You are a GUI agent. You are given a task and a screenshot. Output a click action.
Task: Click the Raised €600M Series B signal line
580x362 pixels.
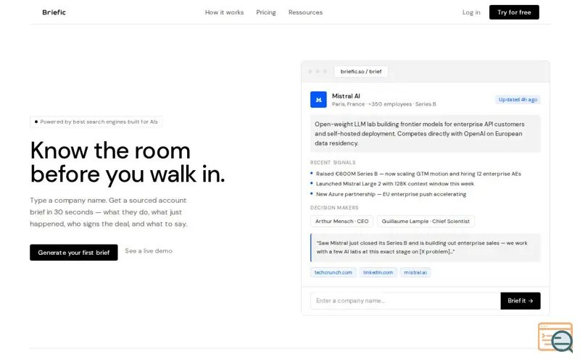pos(418,174)
